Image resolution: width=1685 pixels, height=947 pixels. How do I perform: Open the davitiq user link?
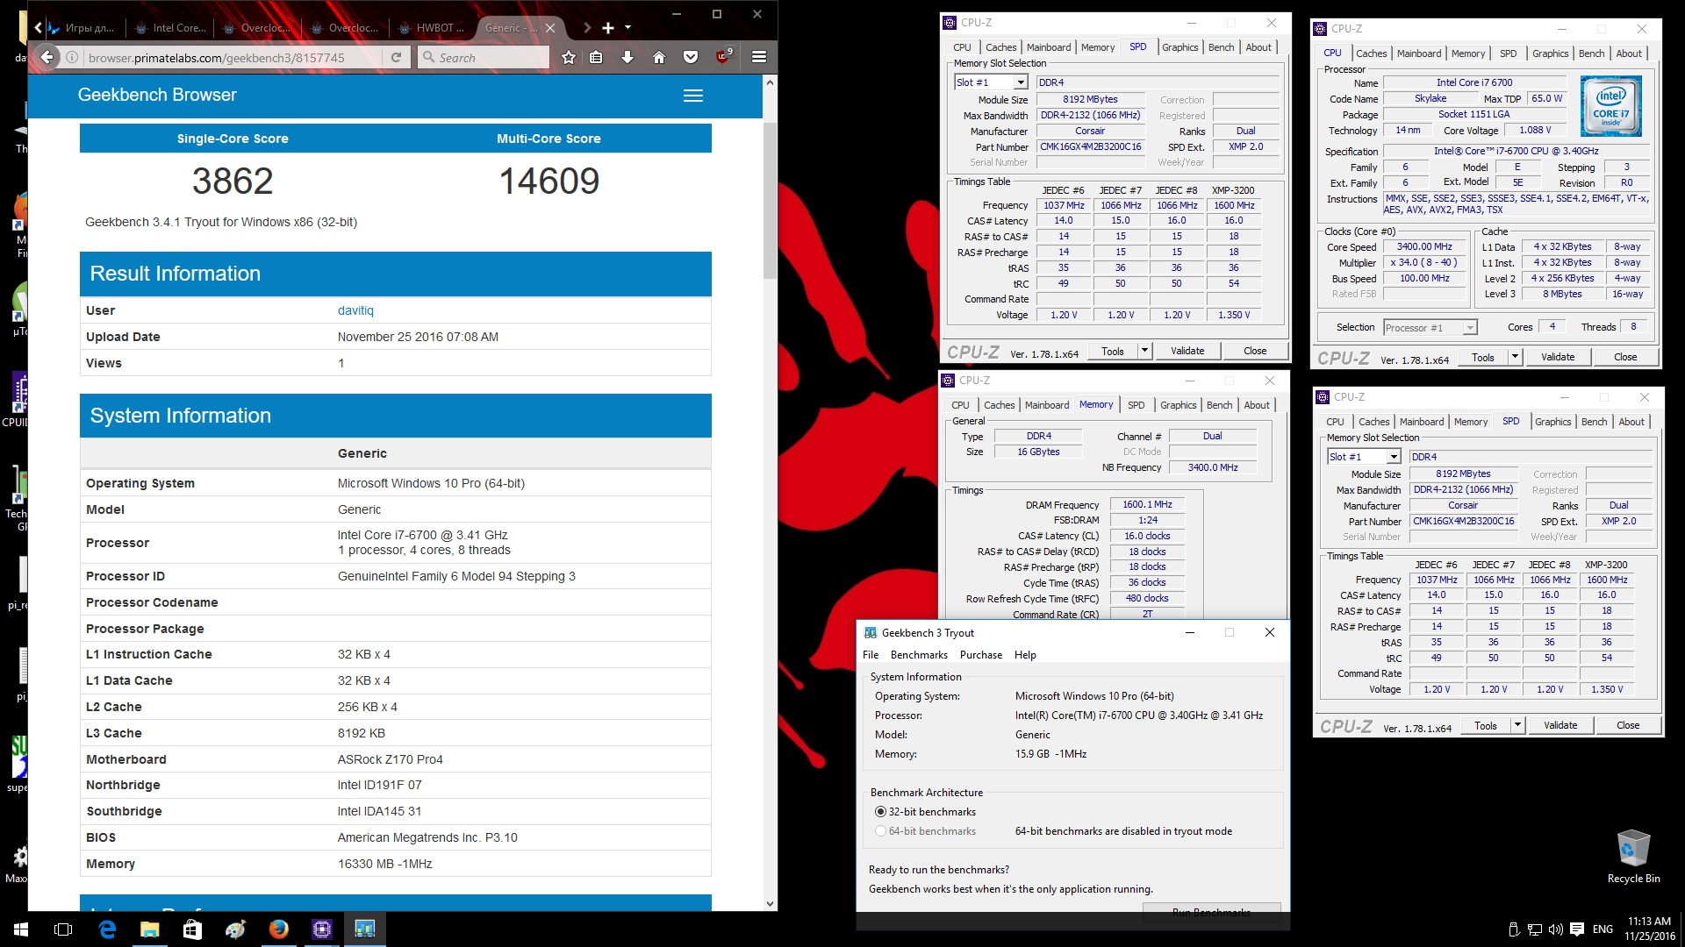pos(355,310)
